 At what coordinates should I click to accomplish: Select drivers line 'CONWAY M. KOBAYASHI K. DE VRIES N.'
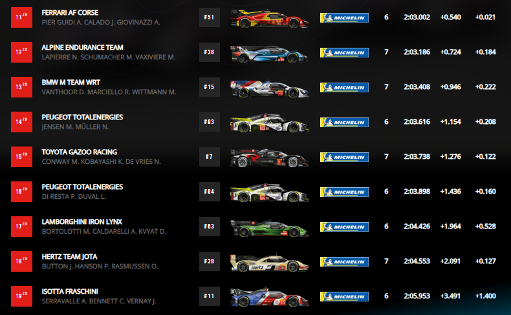[x=102, y=162]
